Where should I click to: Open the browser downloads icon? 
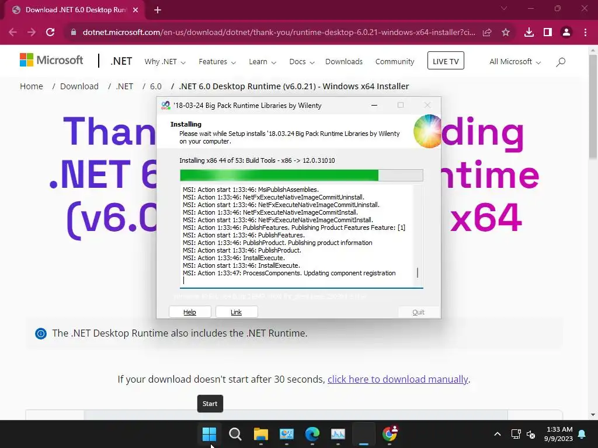coord(529,32)
